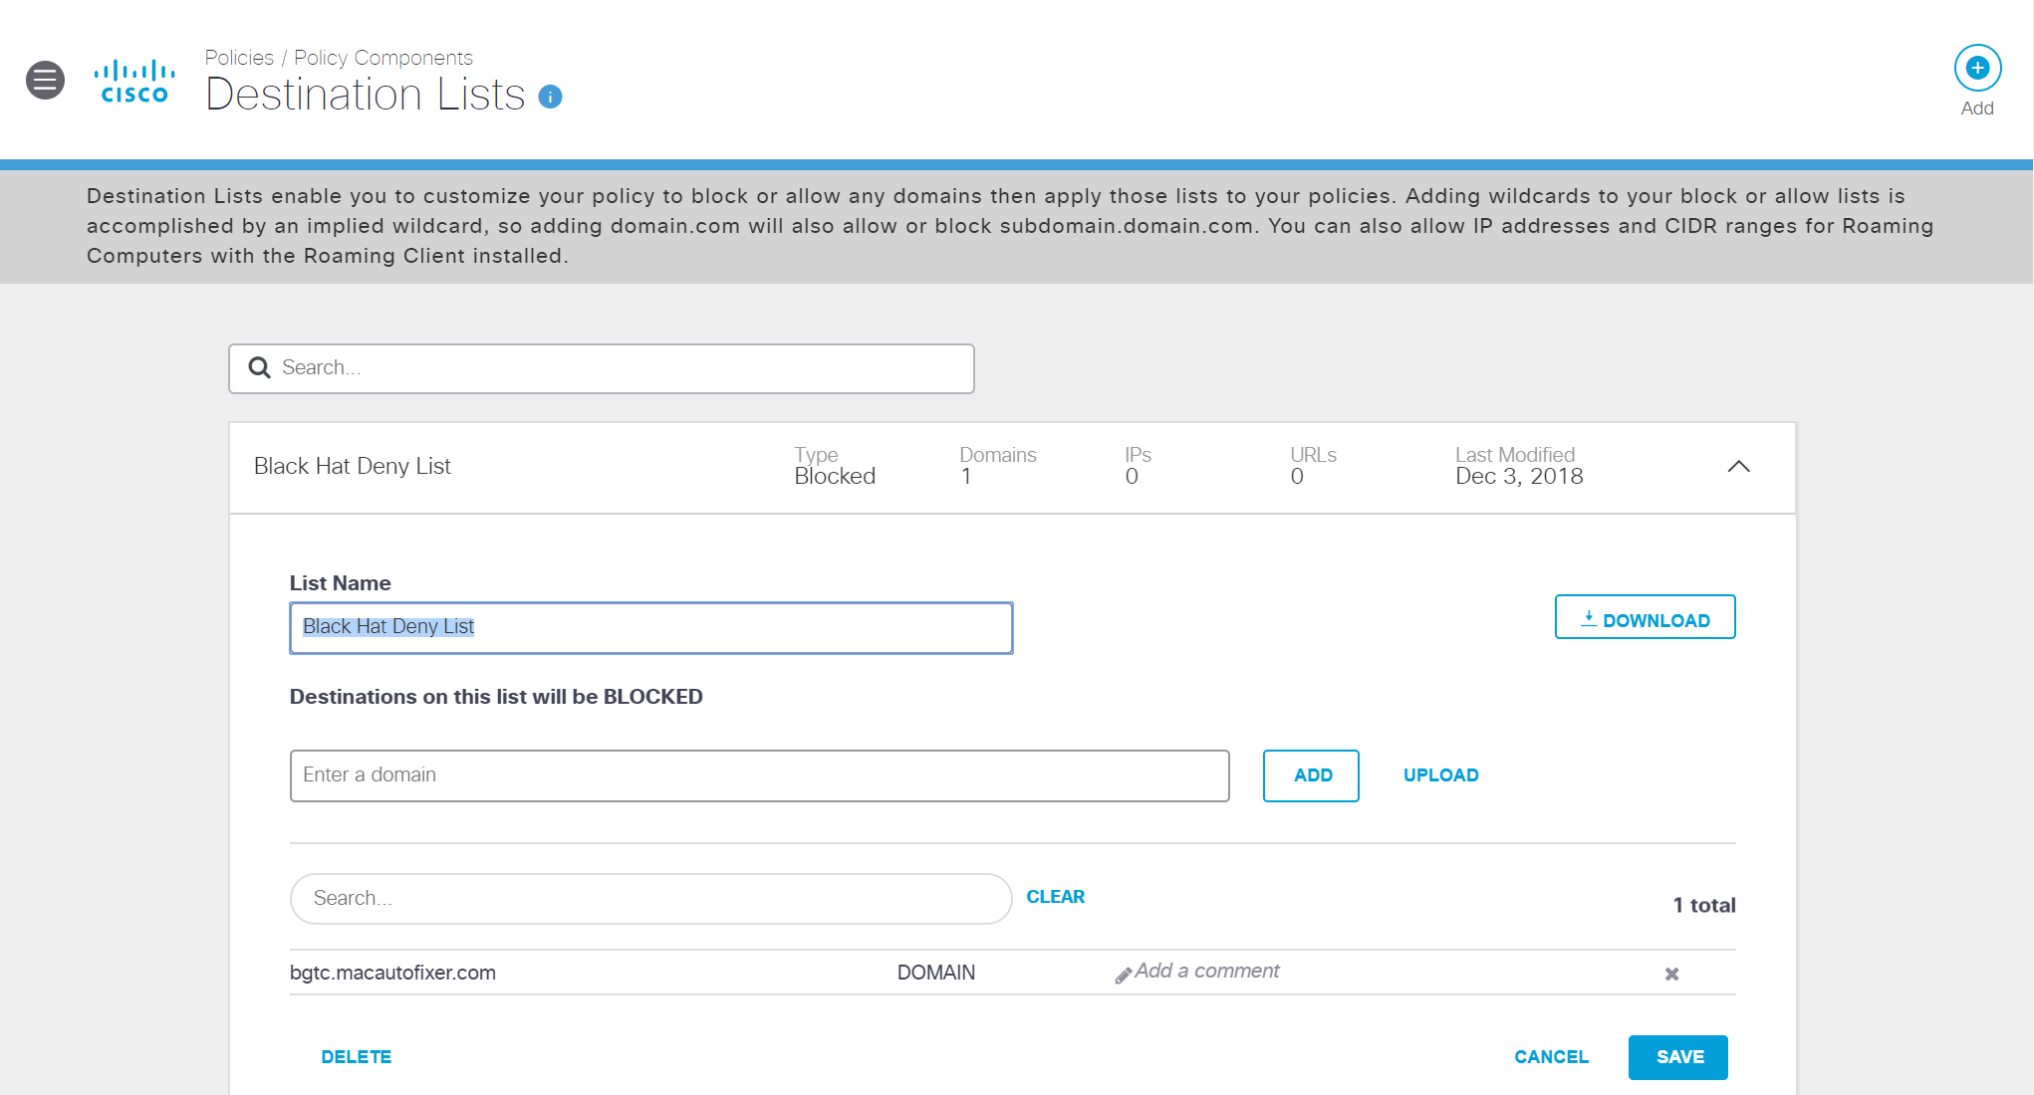This screenshot has height=1095, width=2034.
Task: Click the plus Add icon
Action: click(1977, 68)
